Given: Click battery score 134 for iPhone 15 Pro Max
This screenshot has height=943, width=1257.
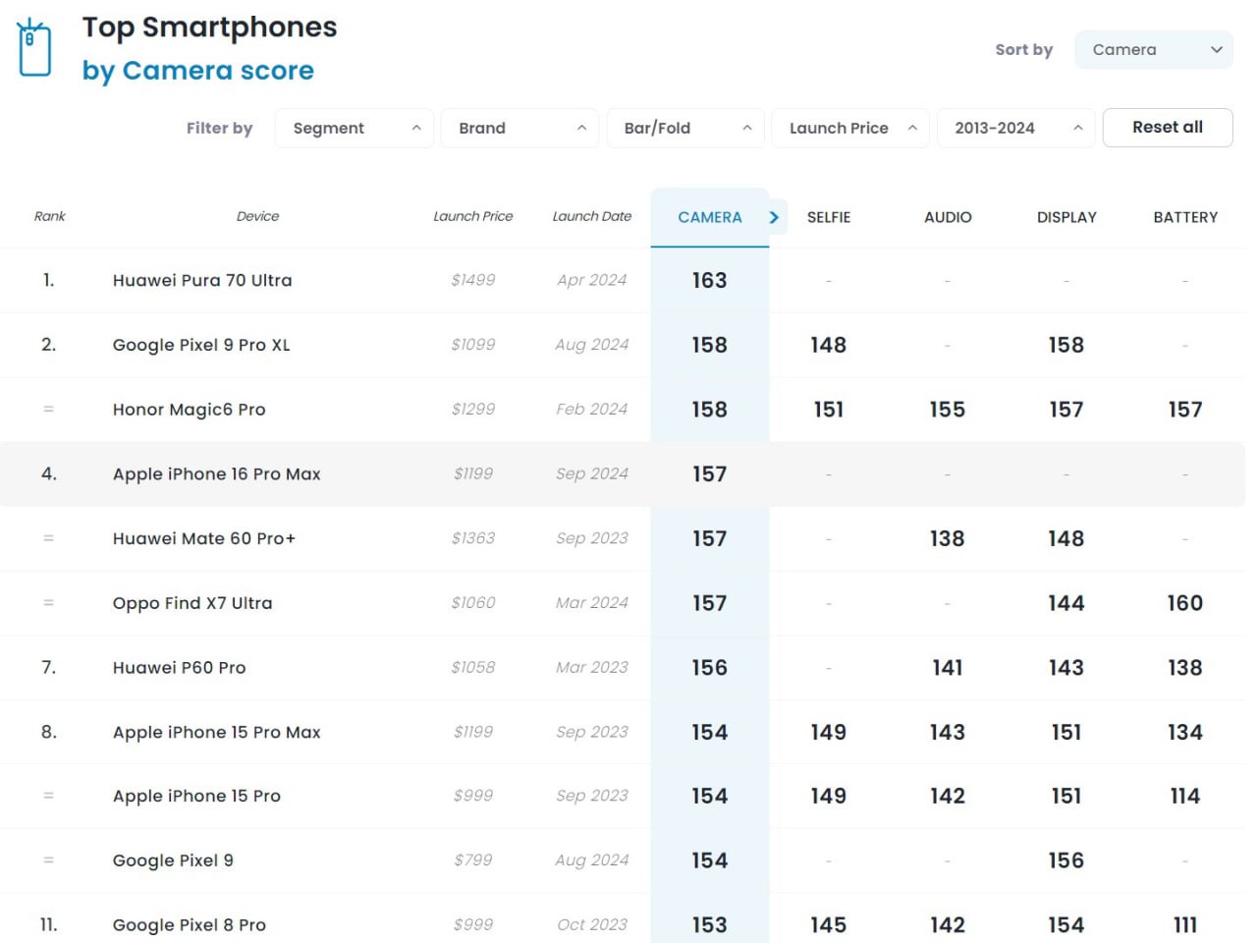Looking at the screenshot, I should pyautogui.click(x=1185, y=732).
